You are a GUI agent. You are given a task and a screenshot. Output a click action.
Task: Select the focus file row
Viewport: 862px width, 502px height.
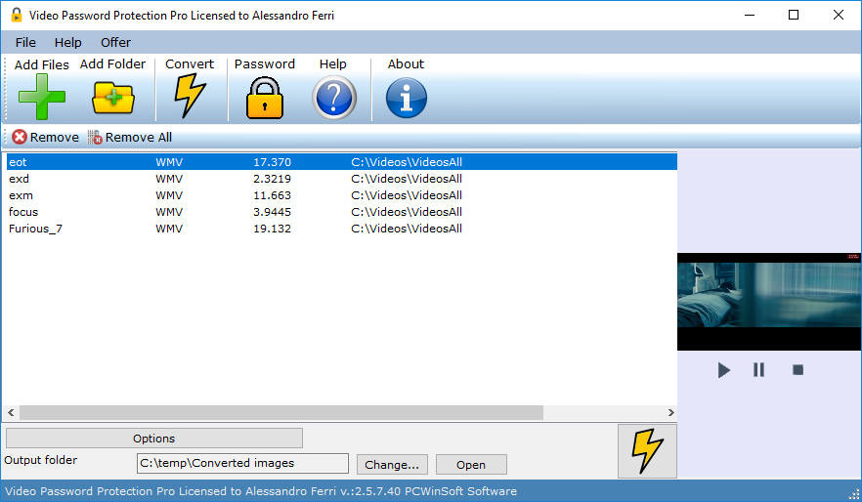341,212
